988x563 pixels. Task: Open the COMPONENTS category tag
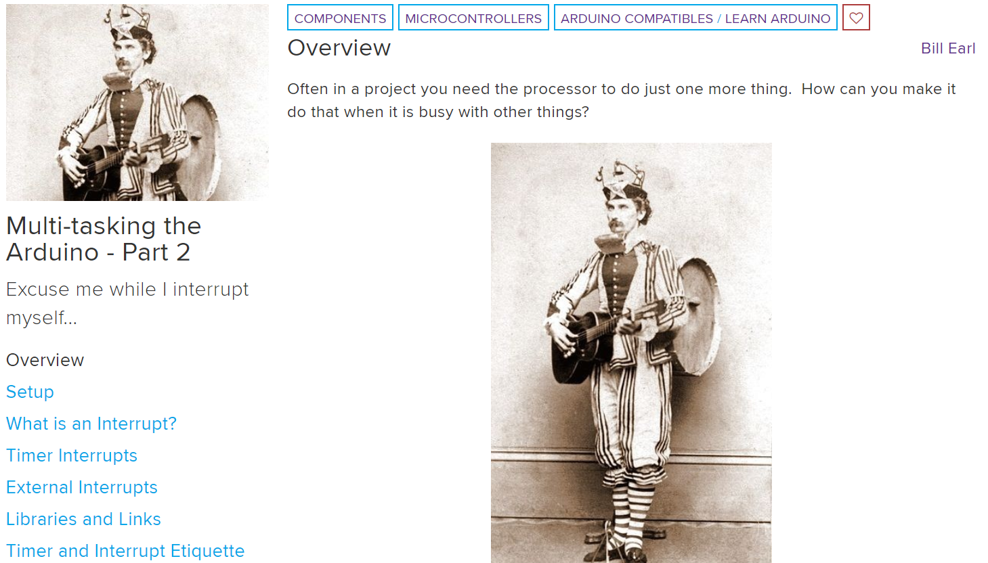point(340,18)
